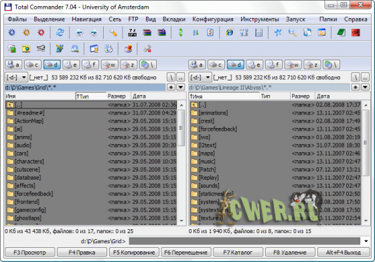Expand the command line history dropdown
The width and height of the screenshot is (375, 262).
click(x=366, y=241)
